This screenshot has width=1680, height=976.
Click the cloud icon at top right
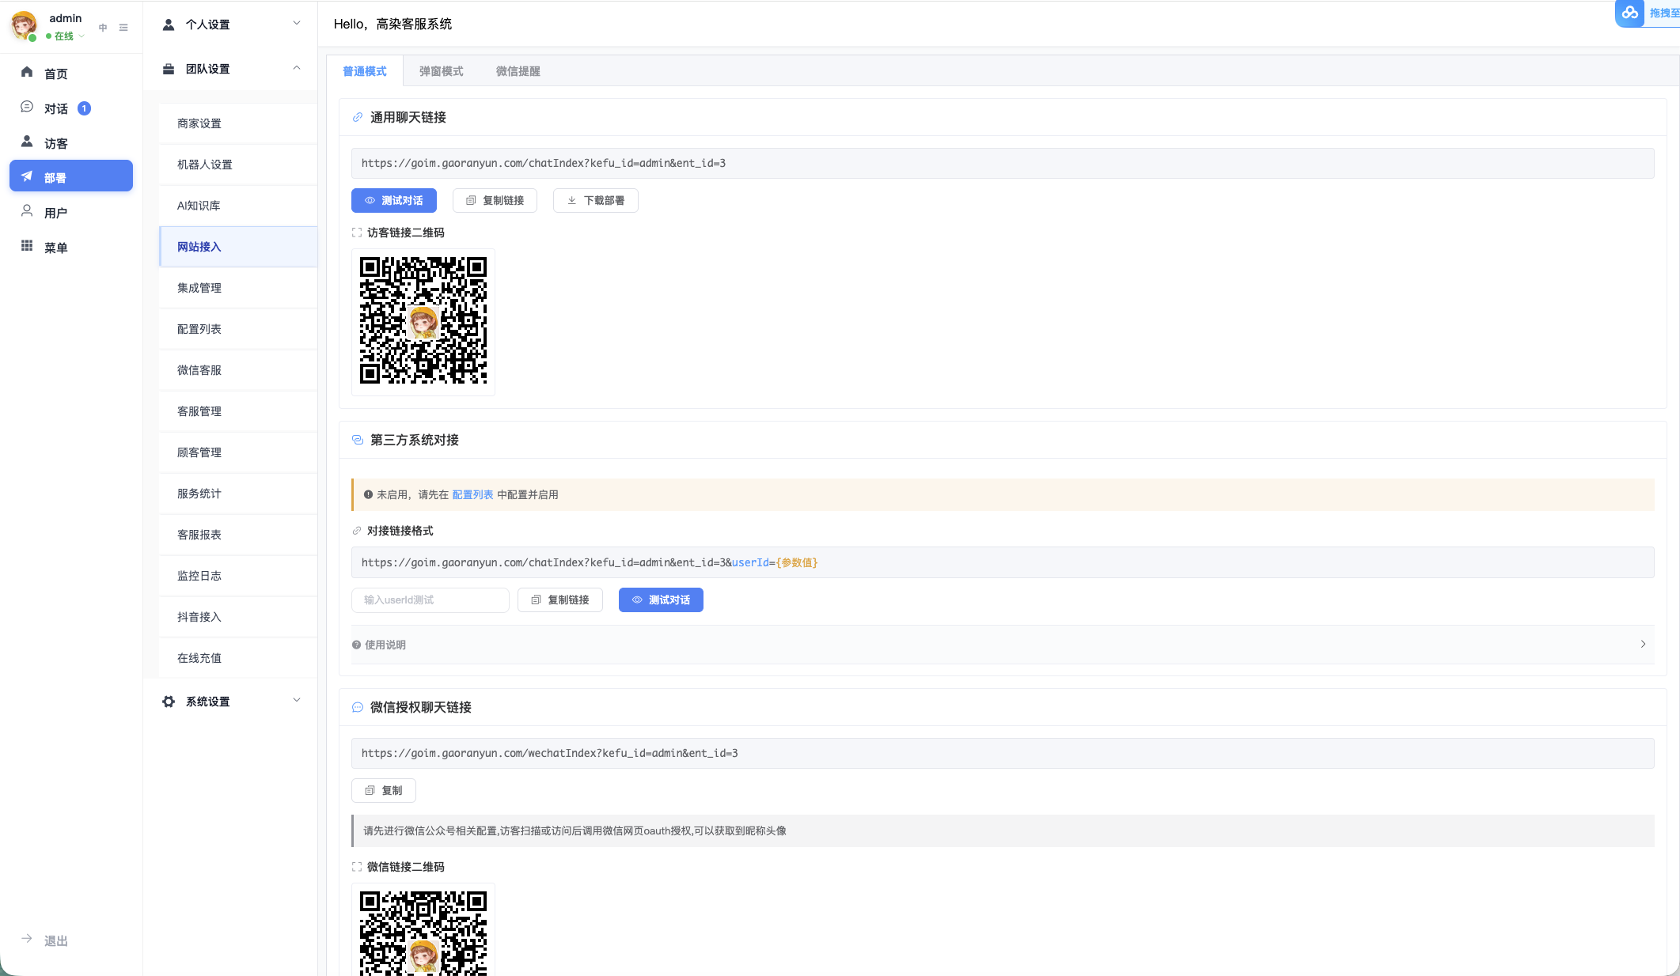pyautogui.click(x=1630, y=13)
